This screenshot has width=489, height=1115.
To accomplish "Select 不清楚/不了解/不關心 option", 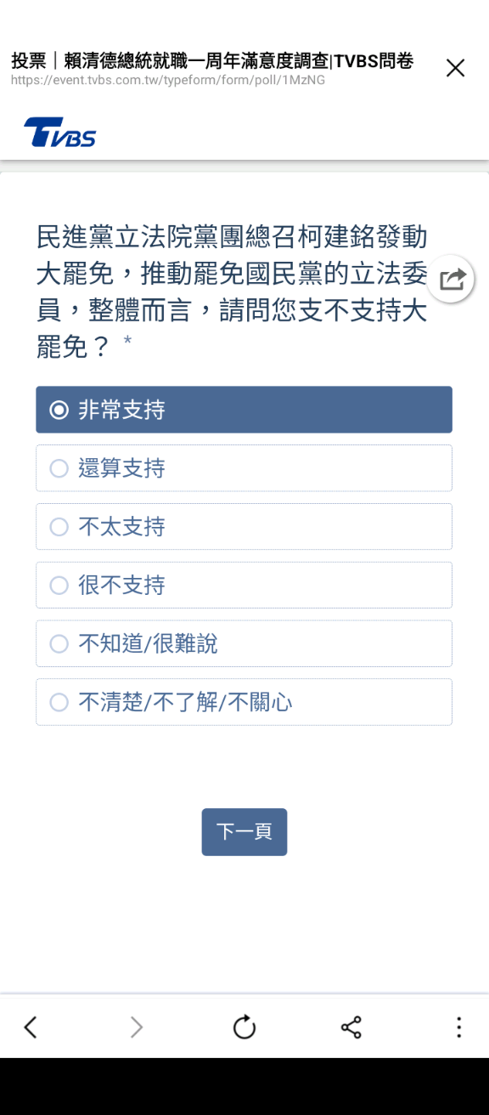I will (x=244, y=702).
